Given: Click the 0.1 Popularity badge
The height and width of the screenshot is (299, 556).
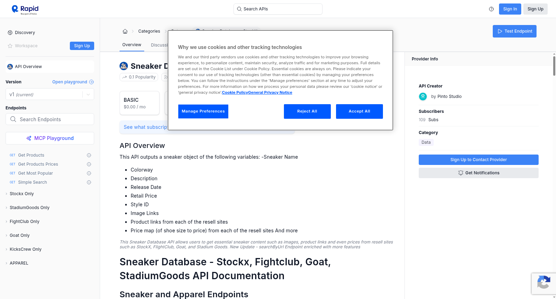Looking at the screenshot, I should point(139,77).
